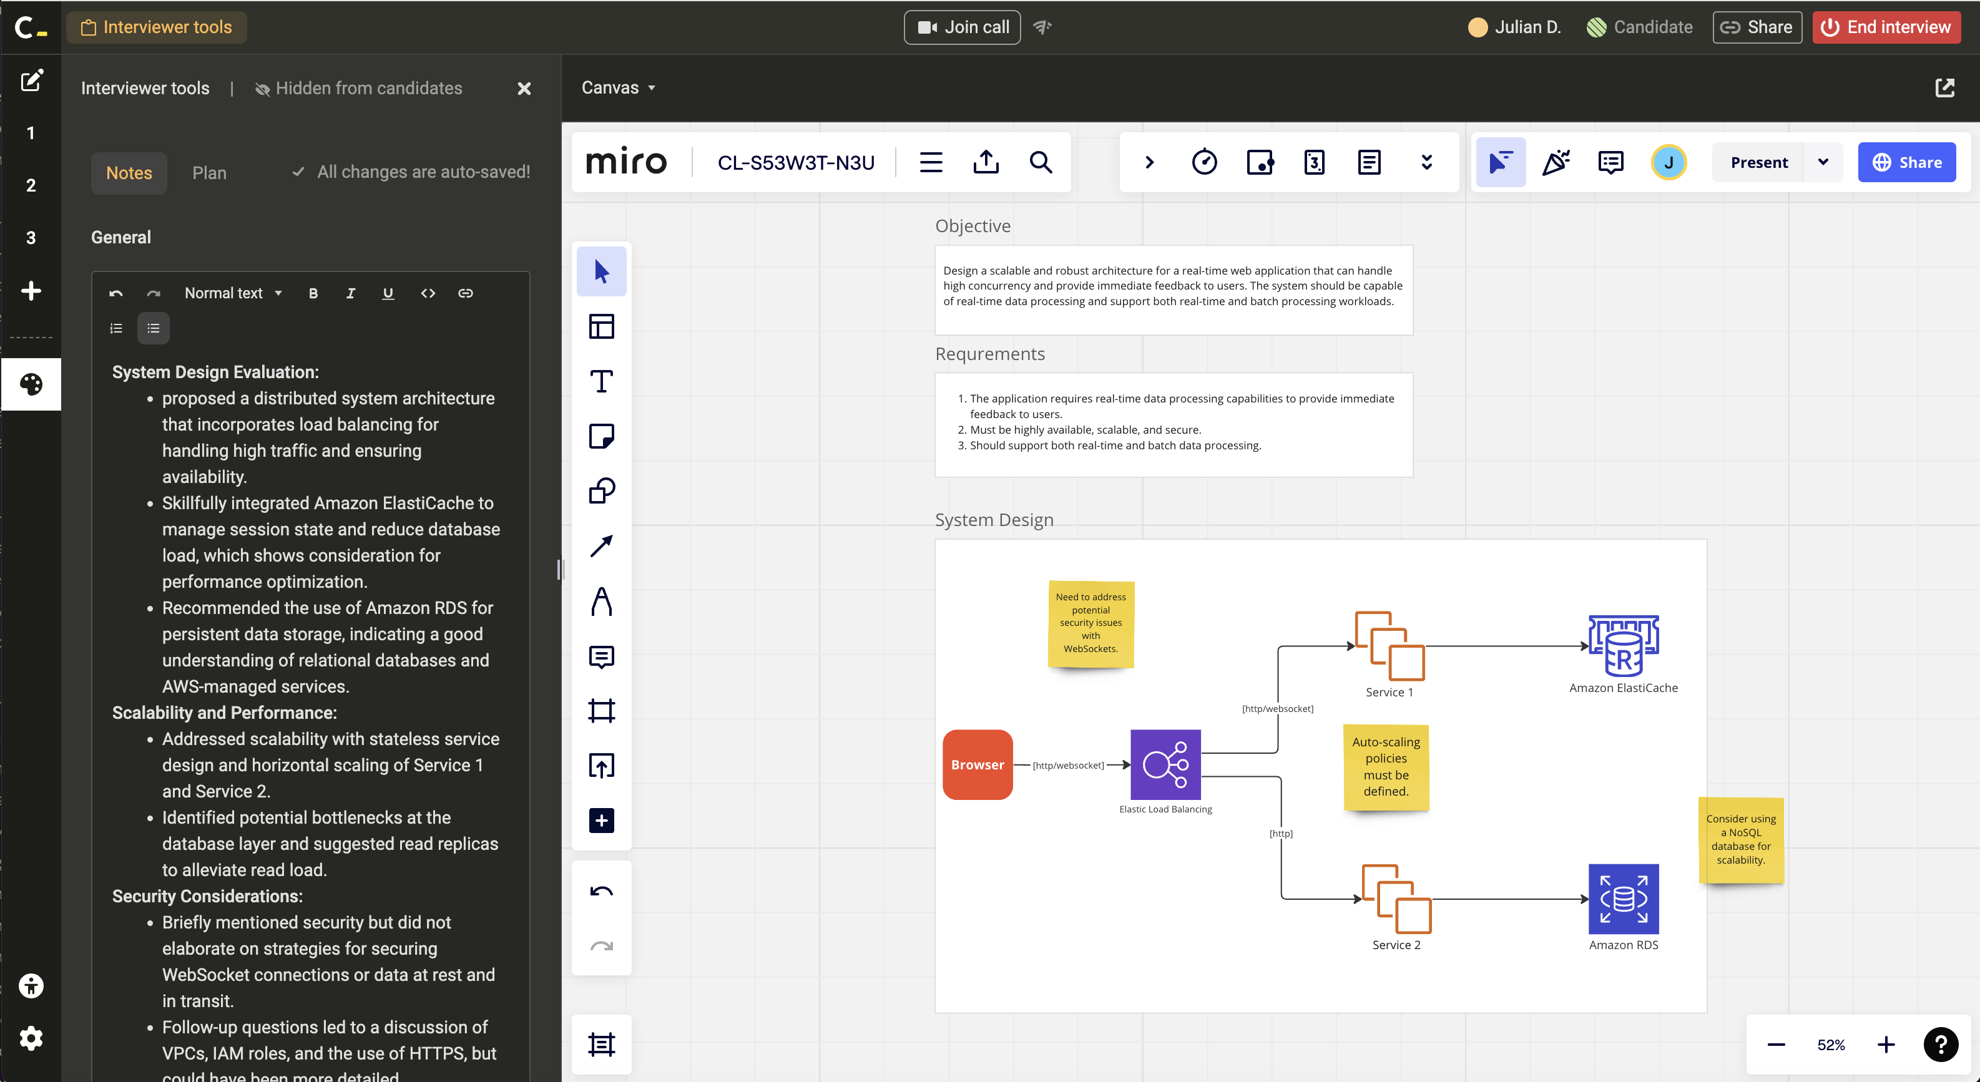Open the dropdown arrow beside Present
The height and width of the screenshot is (1082, 1980).
(x=1823, y=162)
